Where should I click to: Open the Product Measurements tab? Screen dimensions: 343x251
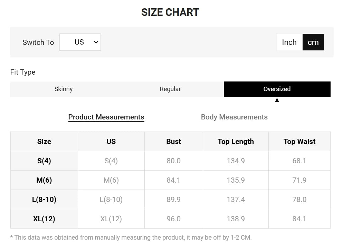point(106,117)
